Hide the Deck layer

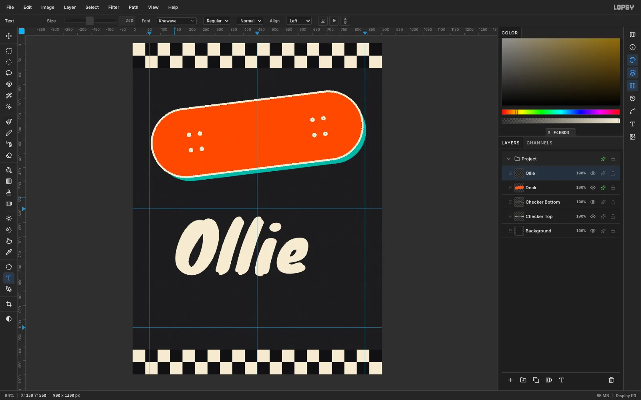[x=593, y=188]
